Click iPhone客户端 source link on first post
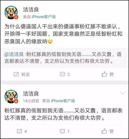Image resolution: width=129 pixels, height=139 pixels. tap(44, 17)
